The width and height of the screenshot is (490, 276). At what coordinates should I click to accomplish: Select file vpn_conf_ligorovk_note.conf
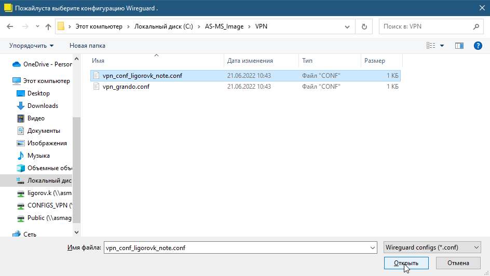pos(246,76)
